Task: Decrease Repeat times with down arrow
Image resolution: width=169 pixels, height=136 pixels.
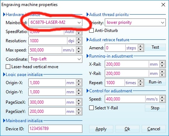Action: coord(141,84)
